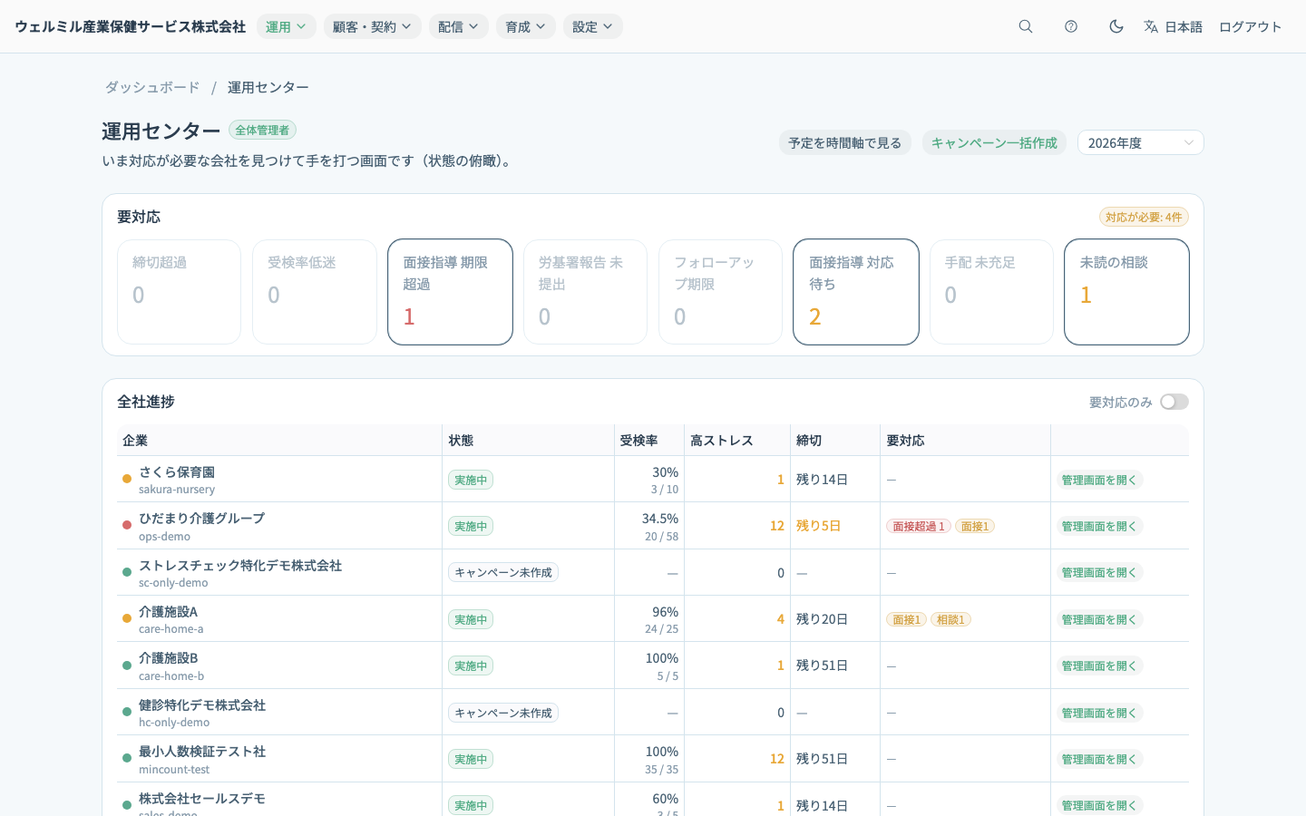Expand the 設定 menu

[x=593, y=26]
